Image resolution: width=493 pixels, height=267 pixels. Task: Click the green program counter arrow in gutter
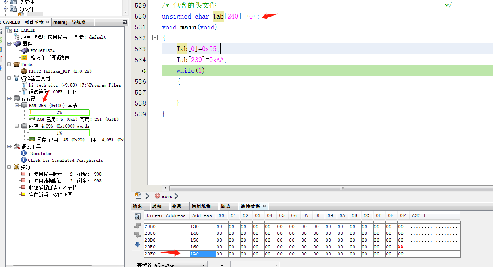[x=144, y=71]
